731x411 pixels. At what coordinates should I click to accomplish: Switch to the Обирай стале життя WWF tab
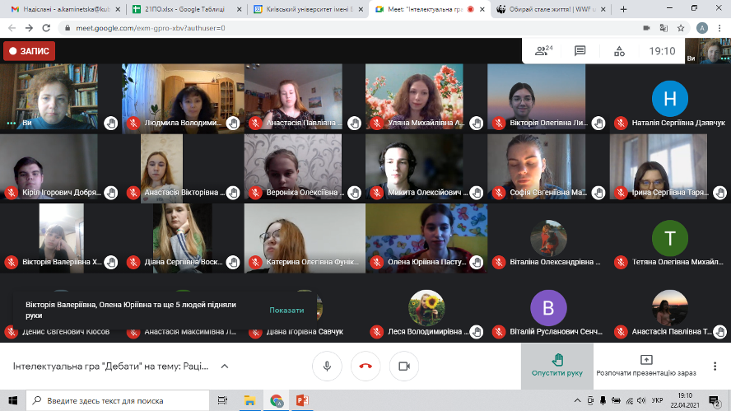[x=550, y=9]
